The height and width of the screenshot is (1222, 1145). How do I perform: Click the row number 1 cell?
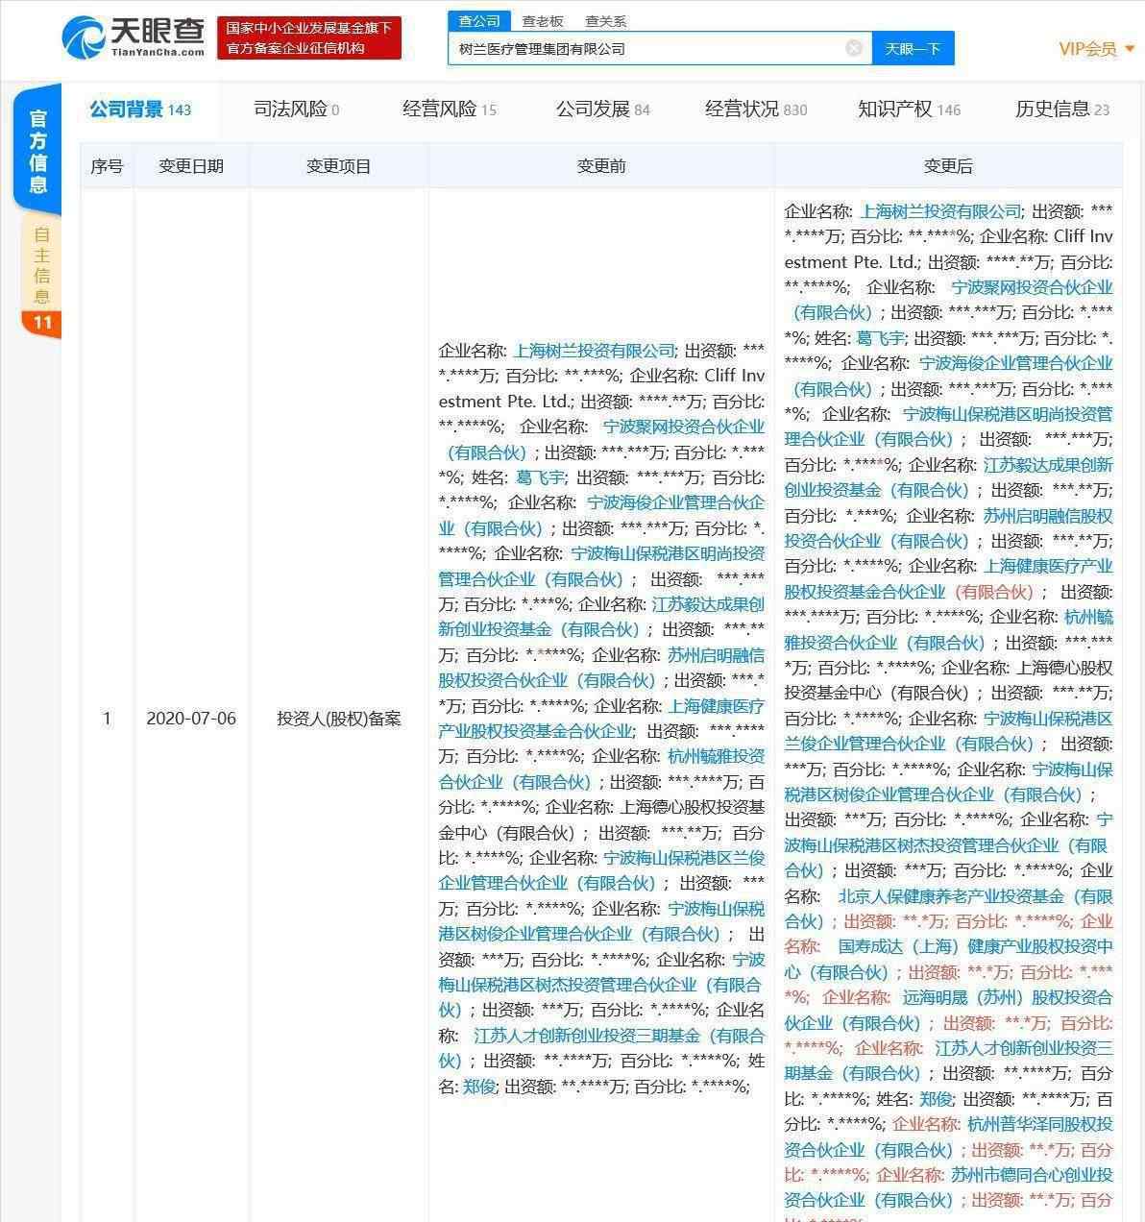pyautogui.click(x=107, y=718)
